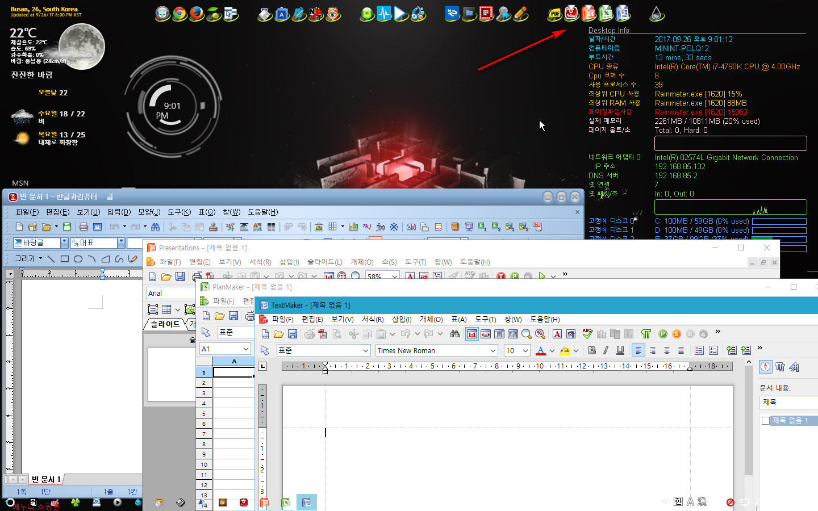Click the MSN link in weather widget

(x=20, y=183)
